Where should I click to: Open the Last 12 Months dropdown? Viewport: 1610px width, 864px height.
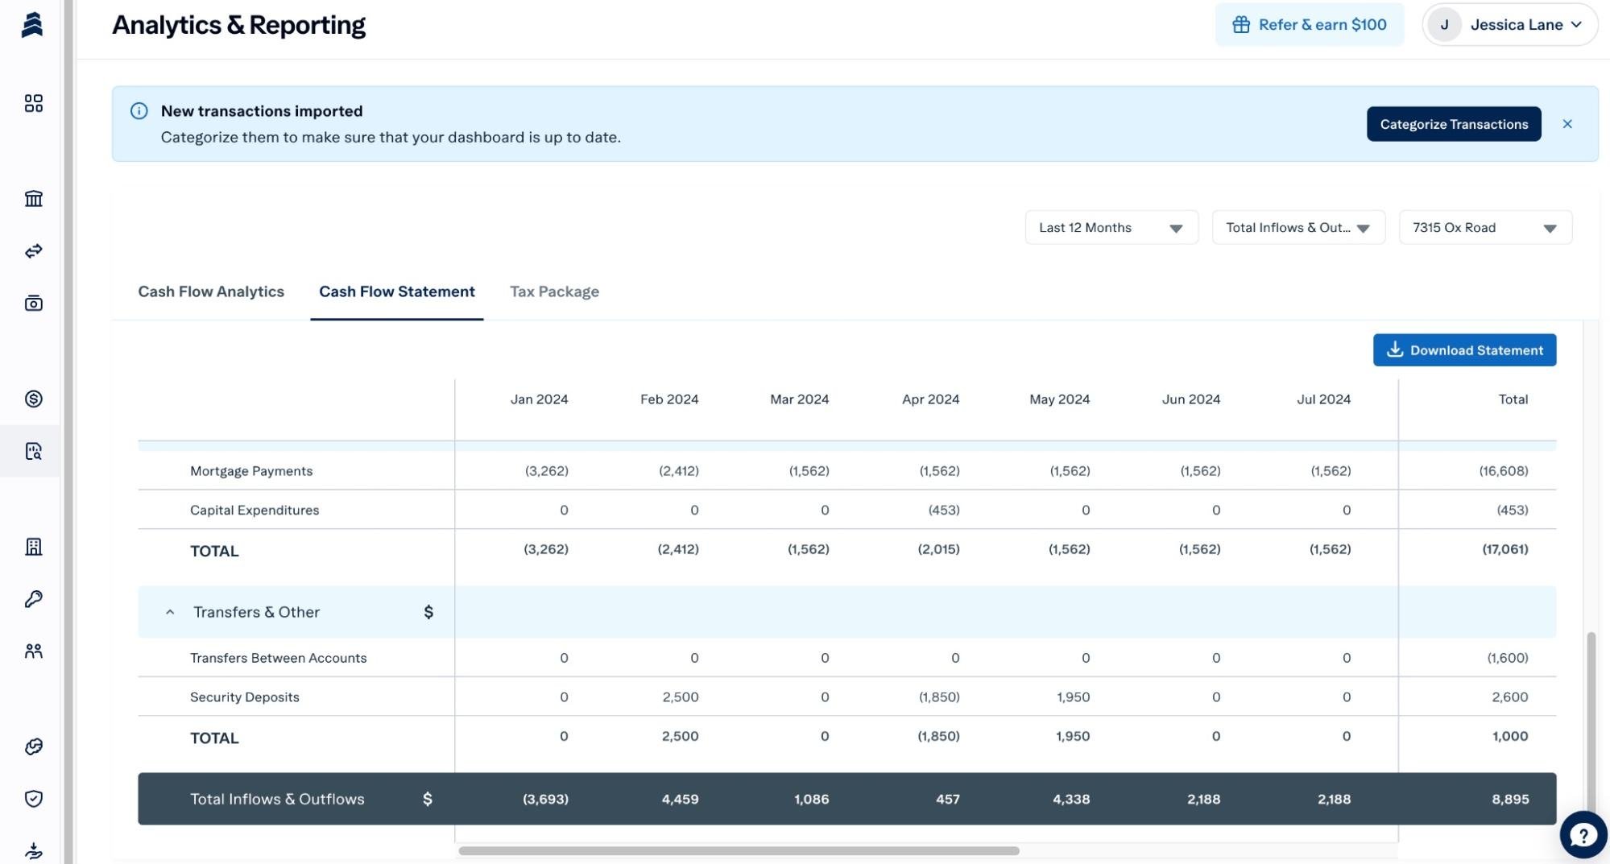tap(1111, 228)
